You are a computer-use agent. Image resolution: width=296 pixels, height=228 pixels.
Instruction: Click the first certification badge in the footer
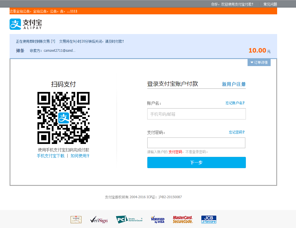[76, 220]
